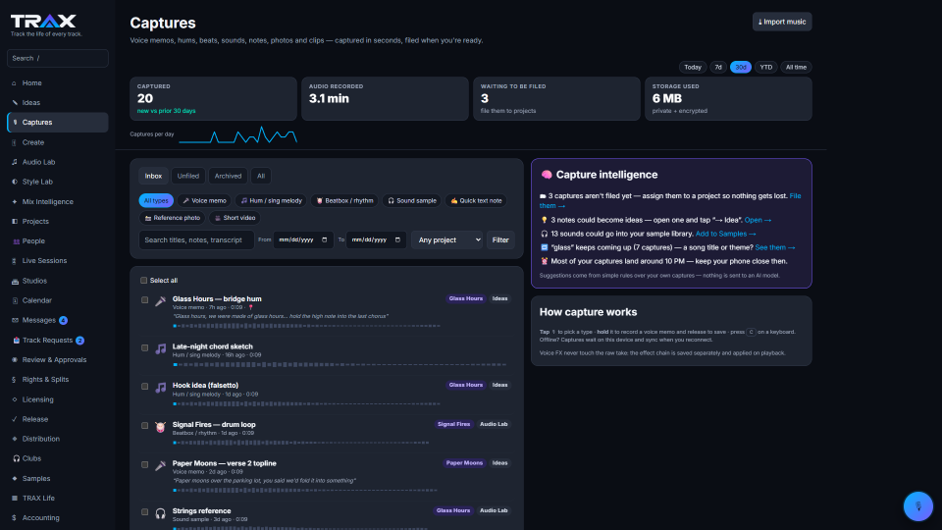Open the Home sidebar icon

coord(15,83)
